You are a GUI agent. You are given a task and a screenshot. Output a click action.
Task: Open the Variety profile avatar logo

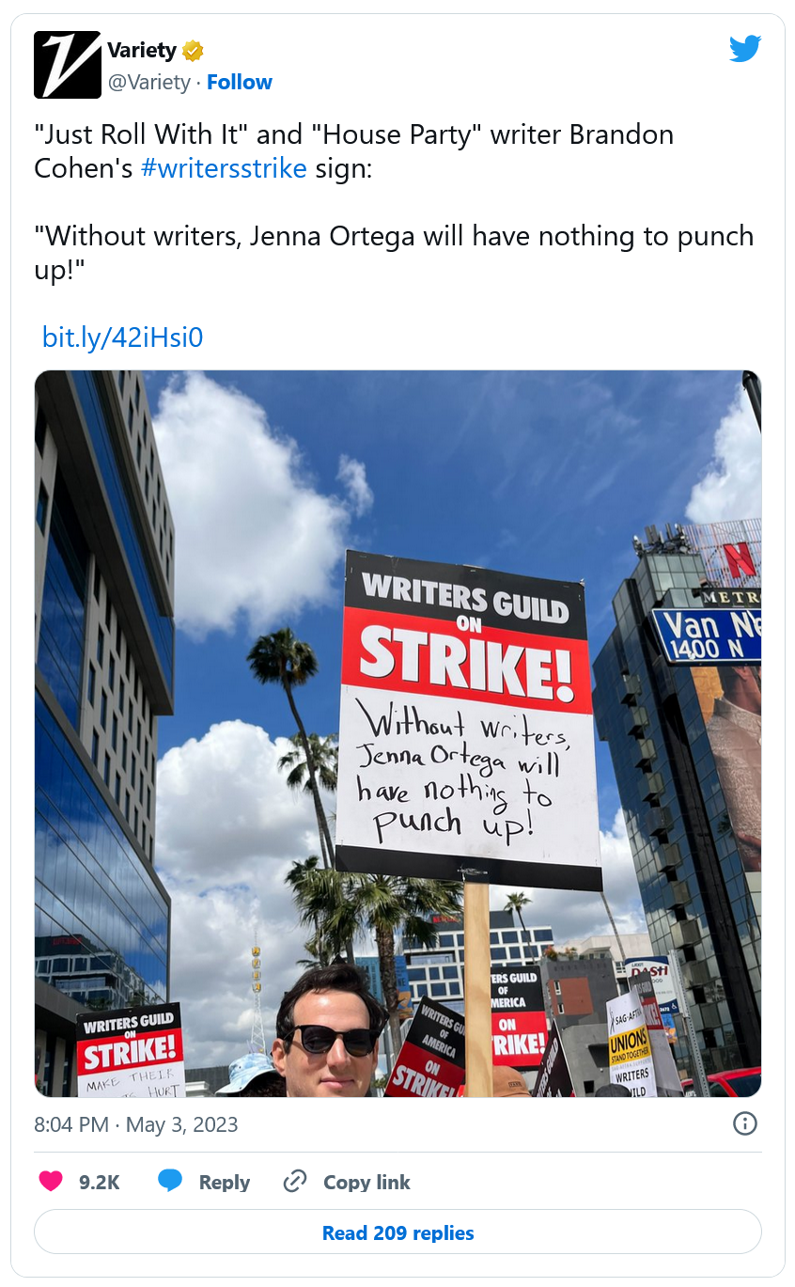tap(68, 65)
